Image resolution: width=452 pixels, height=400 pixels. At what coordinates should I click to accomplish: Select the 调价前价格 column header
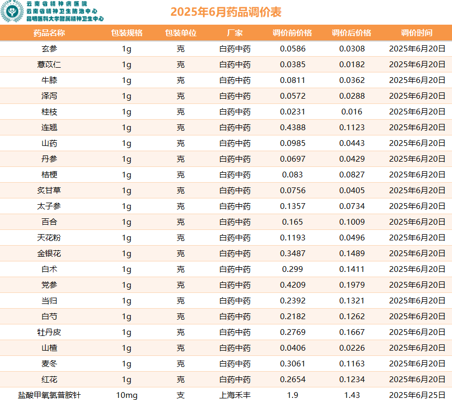click(293, 33)
